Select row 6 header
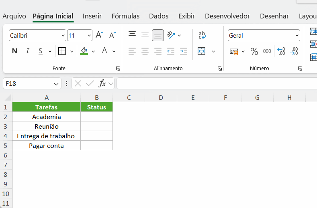Screen dimensions: 317x208 coord(6,155)
